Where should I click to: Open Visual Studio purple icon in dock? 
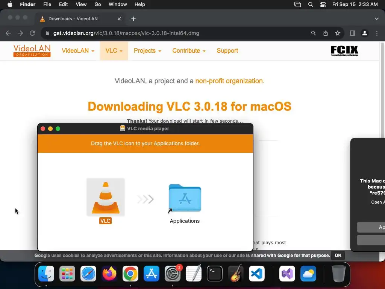(x=287, y=274)
